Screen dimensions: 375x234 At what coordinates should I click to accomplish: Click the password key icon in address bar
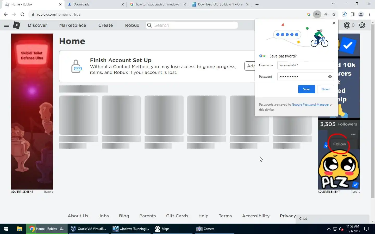(317, 14)
